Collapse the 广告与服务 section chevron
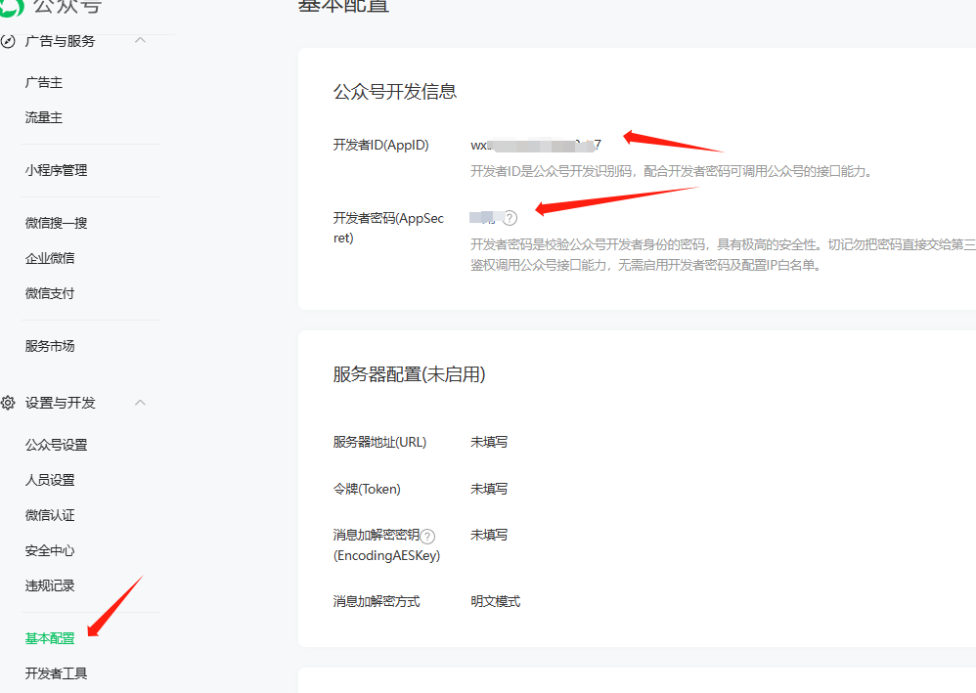Viewport: 976px width, 693px height. tap(140, 40)
